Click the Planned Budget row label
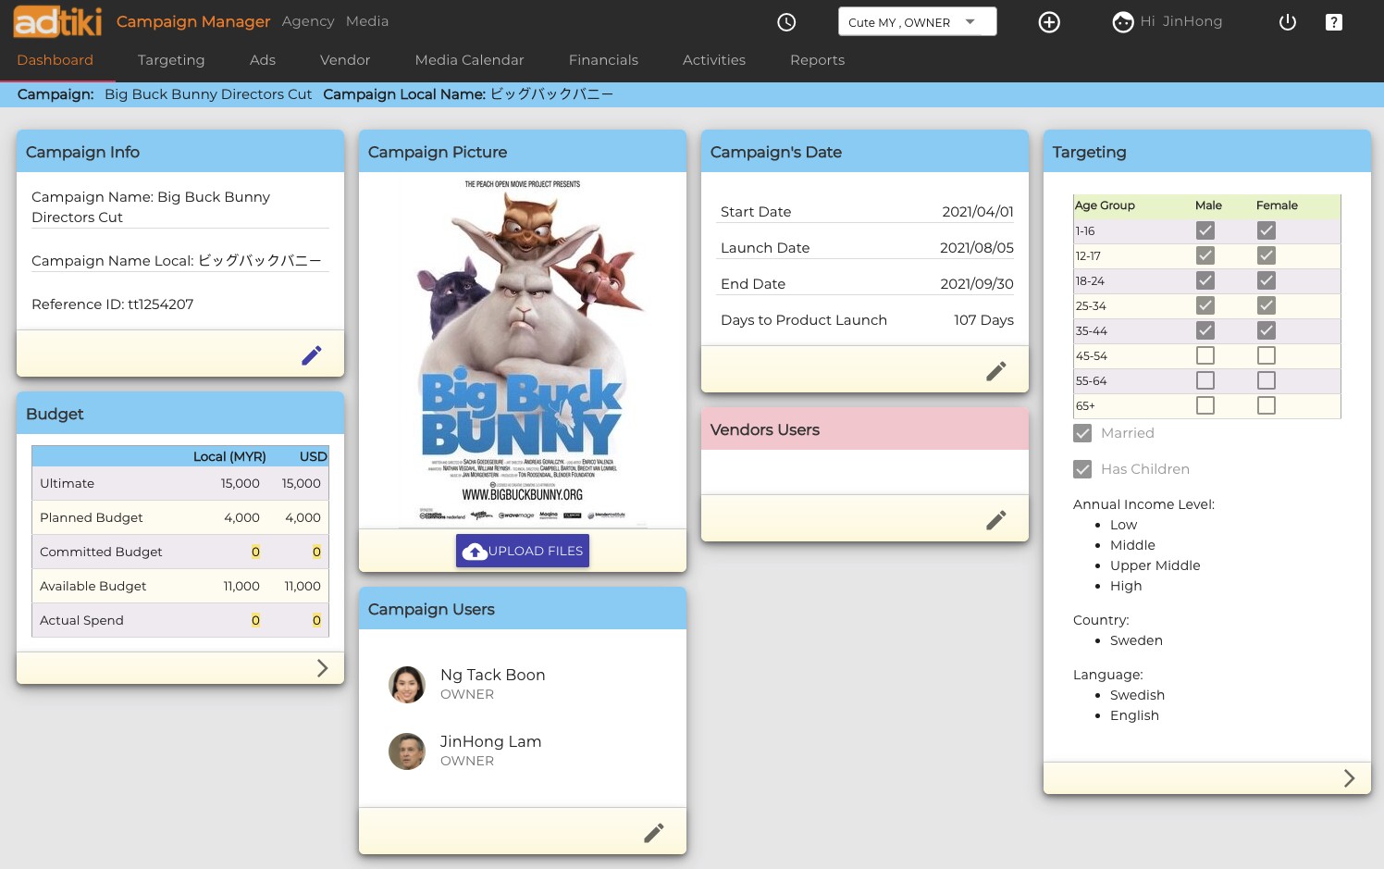 [x=92, y=518]
